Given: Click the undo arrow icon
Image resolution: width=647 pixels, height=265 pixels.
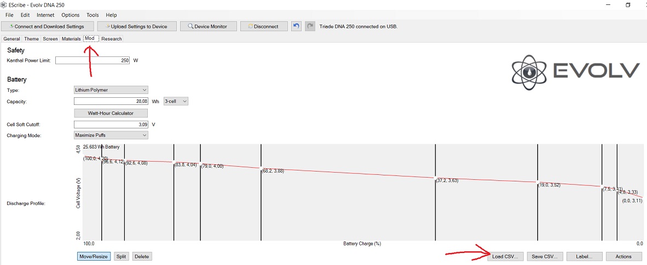Looking at the screenshot, I should click(296, 26).
